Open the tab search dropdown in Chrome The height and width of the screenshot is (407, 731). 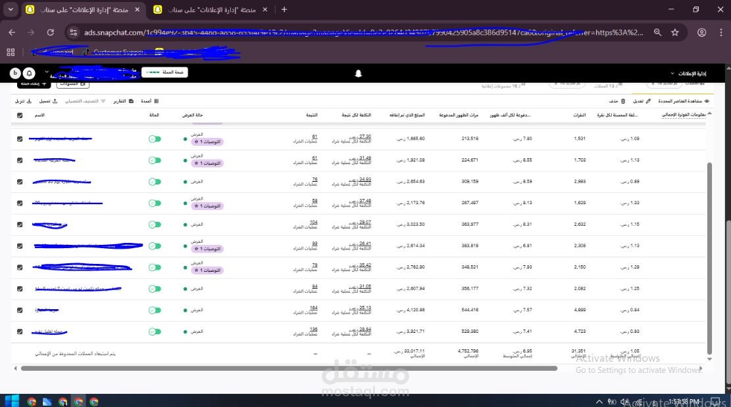pyautogui.click(x=11, y=9)
